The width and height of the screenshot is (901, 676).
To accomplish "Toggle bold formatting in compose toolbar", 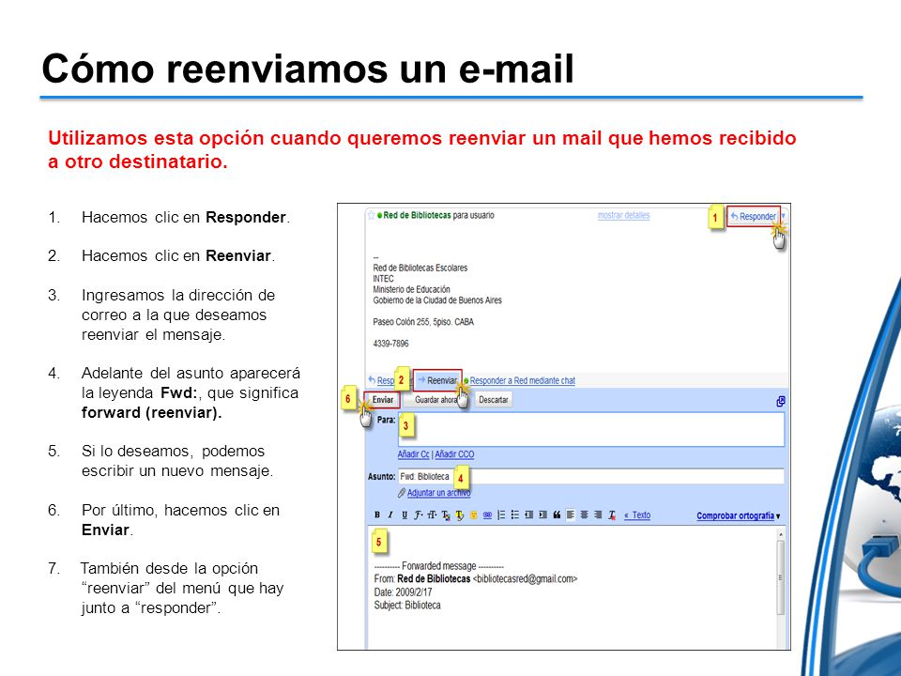I will [x=377, y=515].
